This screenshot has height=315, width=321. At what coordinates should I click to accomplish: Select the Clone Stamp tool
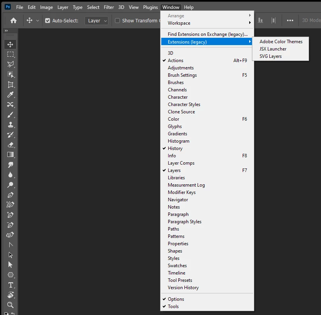[10, 125]
